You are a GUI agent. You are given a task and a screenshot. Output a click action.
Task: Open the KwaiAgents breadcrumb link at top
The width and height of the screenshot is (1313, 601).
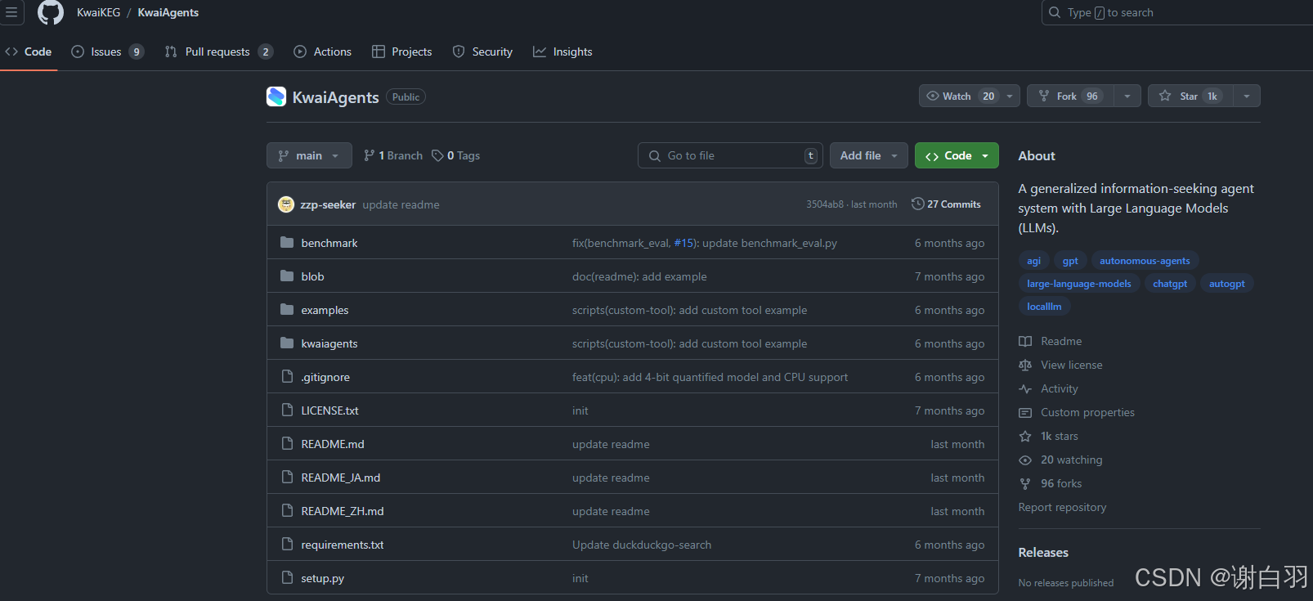tap(168, 12)
